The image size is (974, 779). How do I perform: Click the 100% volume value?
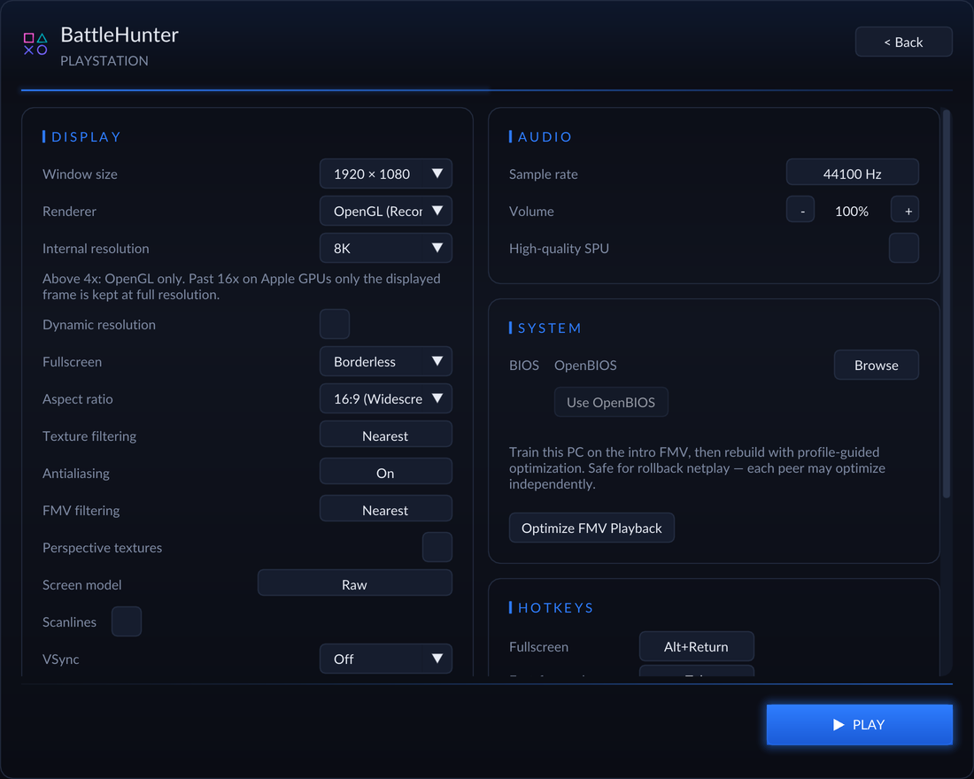click(852, 212)
